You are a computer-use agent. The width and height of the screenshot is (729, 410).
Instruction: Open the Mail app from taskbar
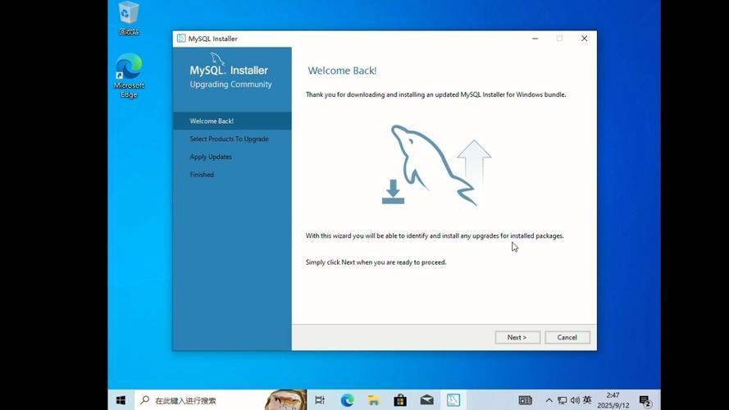click(x=426, y=400)
